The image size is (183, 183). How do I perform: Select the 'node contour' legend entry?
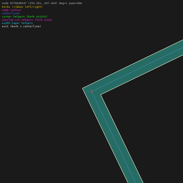click(x=12, y=10)
